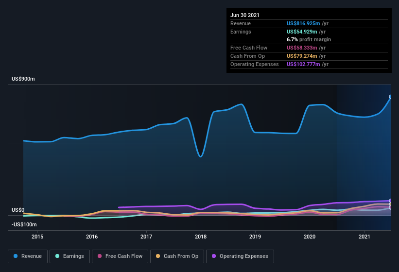
Task: Click the US$900m y-axis label
Action: point(23,79)
